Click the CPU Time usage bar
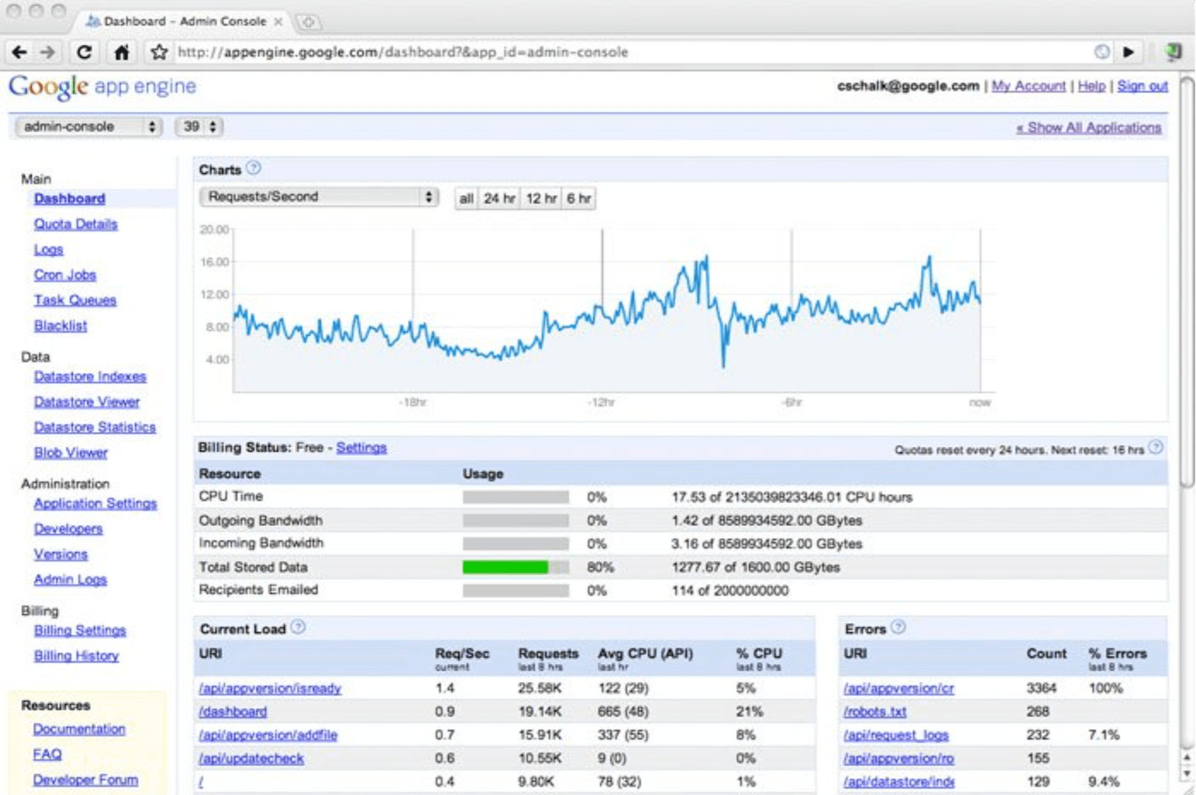1196x795 pixels. coord(515,497)
